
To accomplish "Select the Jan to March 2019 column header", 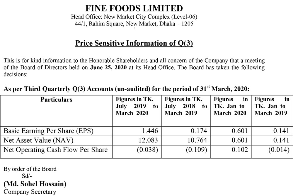I will (272, 106).
